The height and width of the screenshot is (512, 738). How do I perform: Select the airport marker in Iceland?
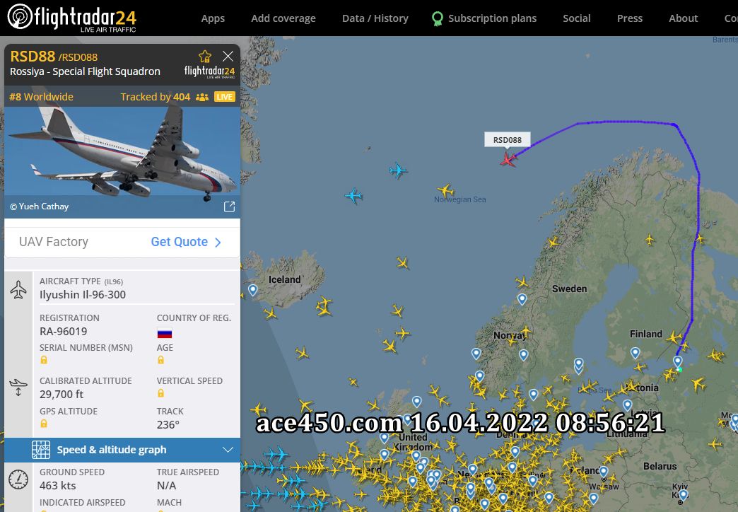tap(253, 290)
